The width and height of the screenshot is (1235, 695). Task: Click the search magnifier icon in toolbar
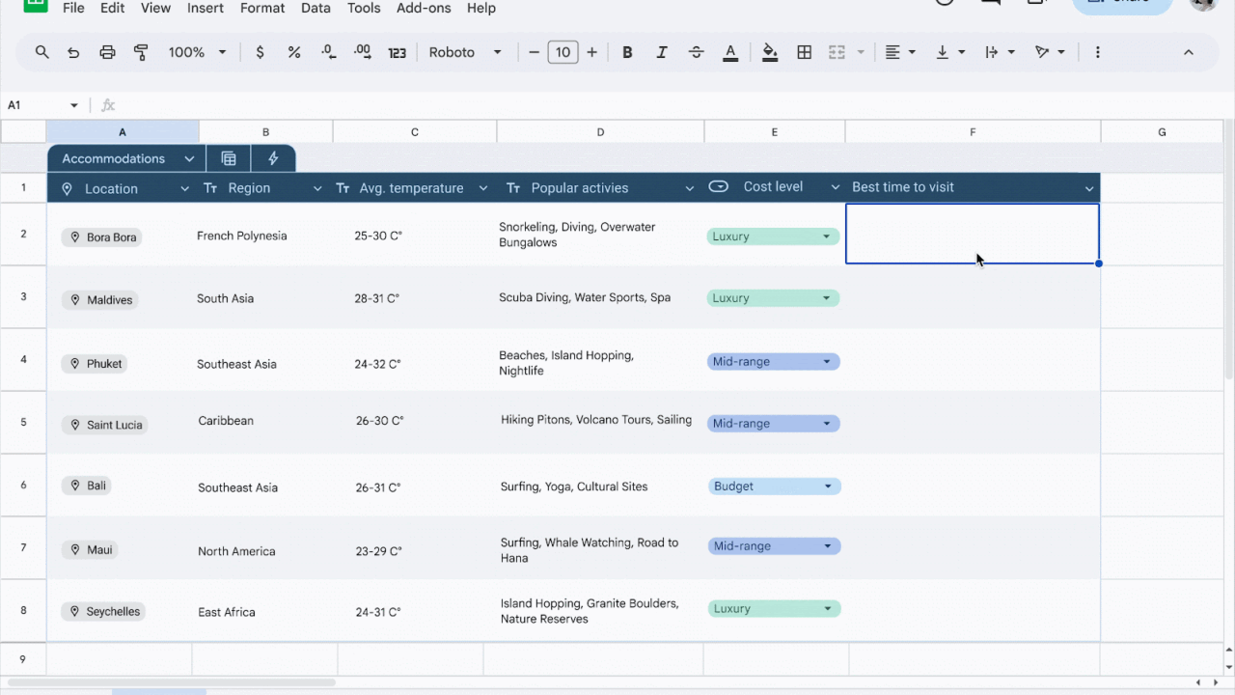pyautogui.click(x=41, y=53)
